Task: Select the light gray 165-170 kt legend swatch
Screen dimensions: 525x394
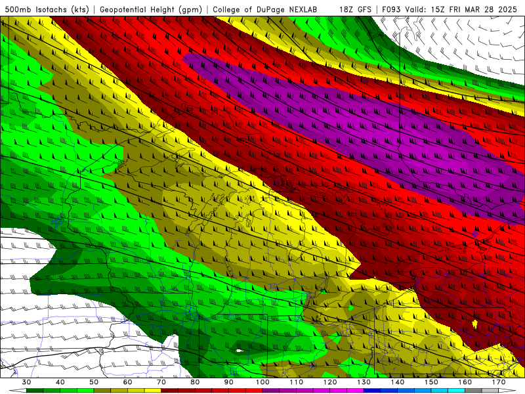Action: click(x=490, y=391)
